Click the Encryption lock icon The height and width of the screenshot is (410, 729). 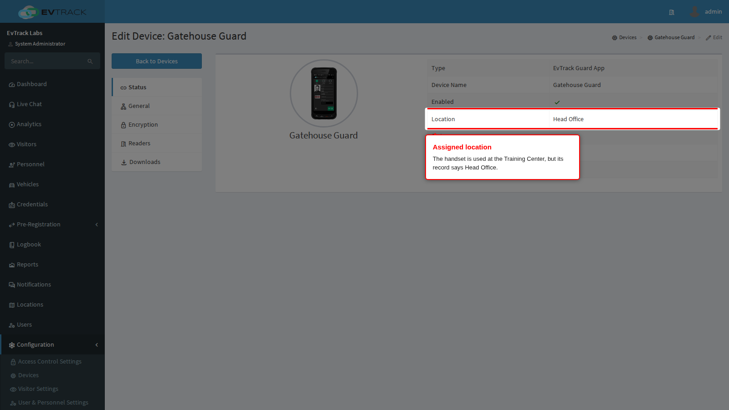pyautogui.click(x=123, y=125)
